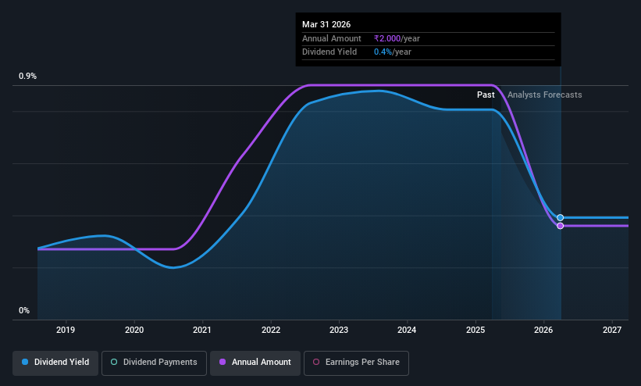Click the Past label on chart

pos(486,95)
